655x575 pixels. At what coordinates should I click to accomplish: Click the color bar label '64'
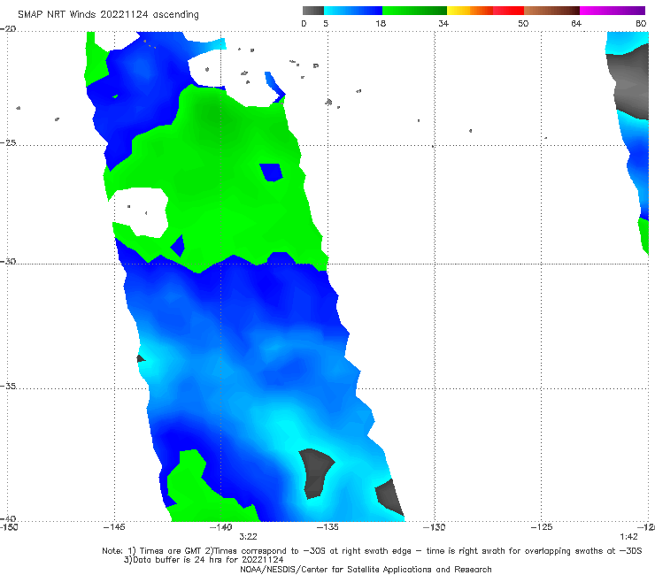click(576, 23)
